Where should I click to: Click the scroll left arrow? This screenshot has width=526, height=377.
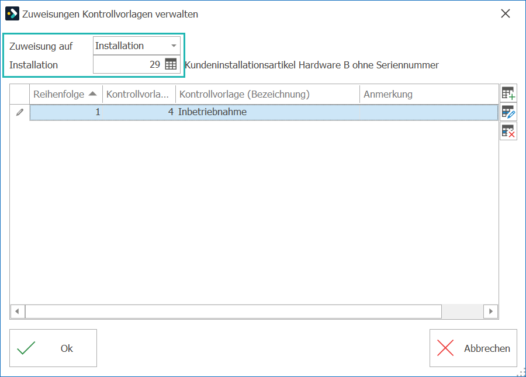(x=18, y=312)
